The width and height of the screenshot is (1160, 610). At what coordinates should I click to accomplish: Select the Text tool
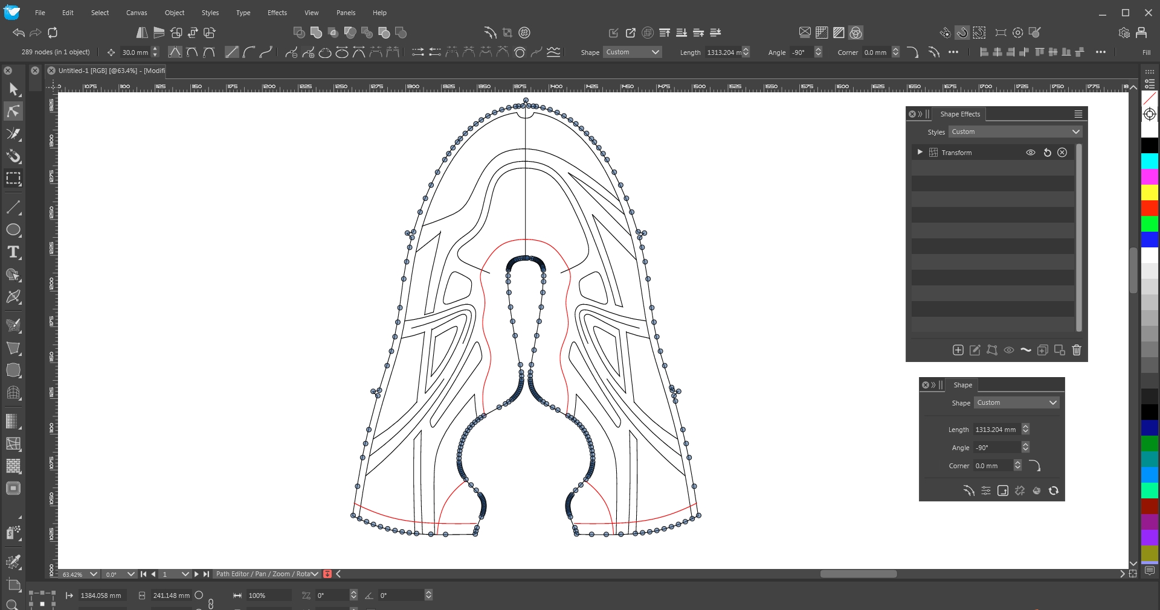click(x=13, y=252)
